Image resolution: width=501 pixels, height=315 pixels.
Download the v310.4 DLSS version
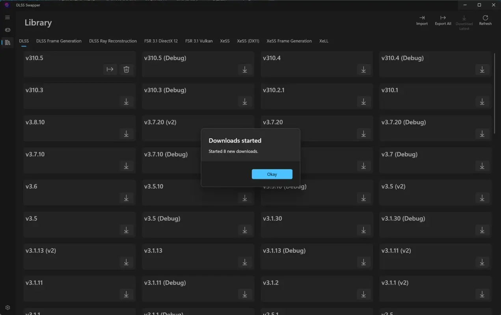pos(363,69)
